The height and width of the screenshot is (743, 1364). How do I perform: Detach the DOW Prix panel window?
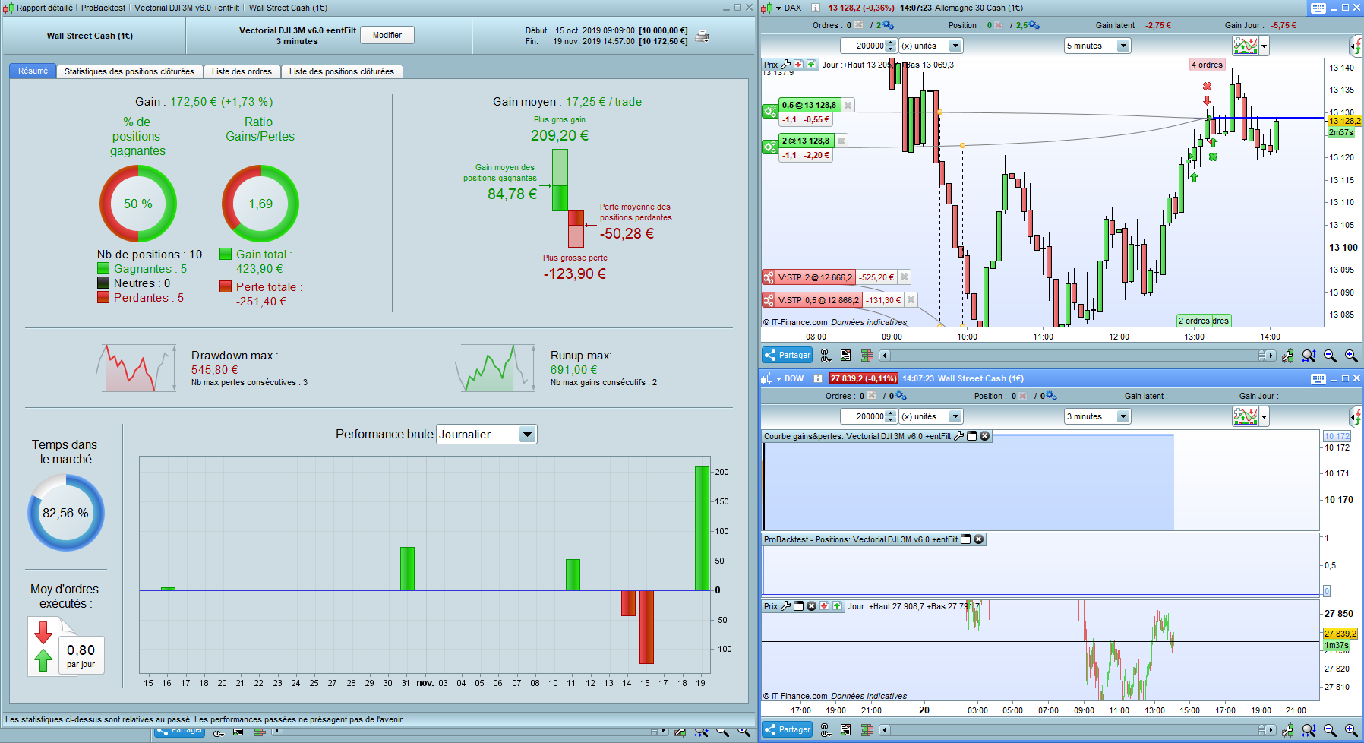pos(799,606)
